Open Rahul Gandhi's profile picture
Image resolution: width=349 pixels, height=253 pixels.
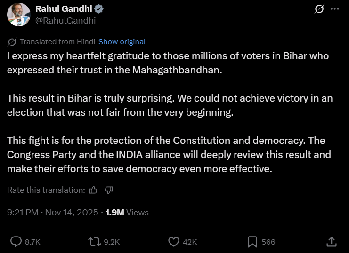click(x=18, y=15)
